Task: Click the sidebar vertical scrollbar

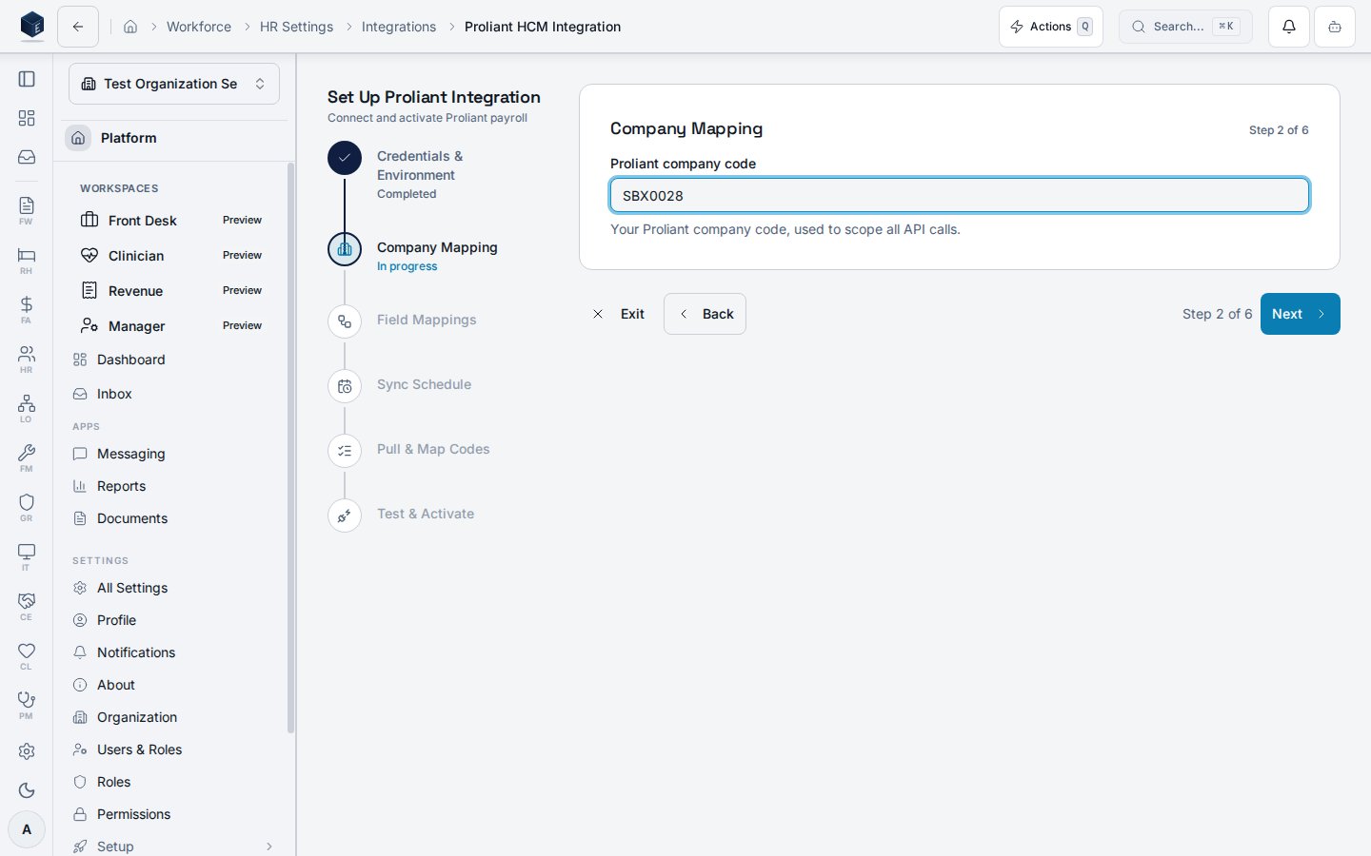Action: tap(290, 447)
